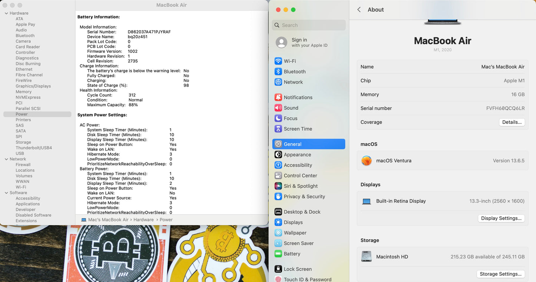Click Sign in with your Apple ID
The width and height of the screenshot is (536, 282).
pyautogui.click(x=309, y=42)
